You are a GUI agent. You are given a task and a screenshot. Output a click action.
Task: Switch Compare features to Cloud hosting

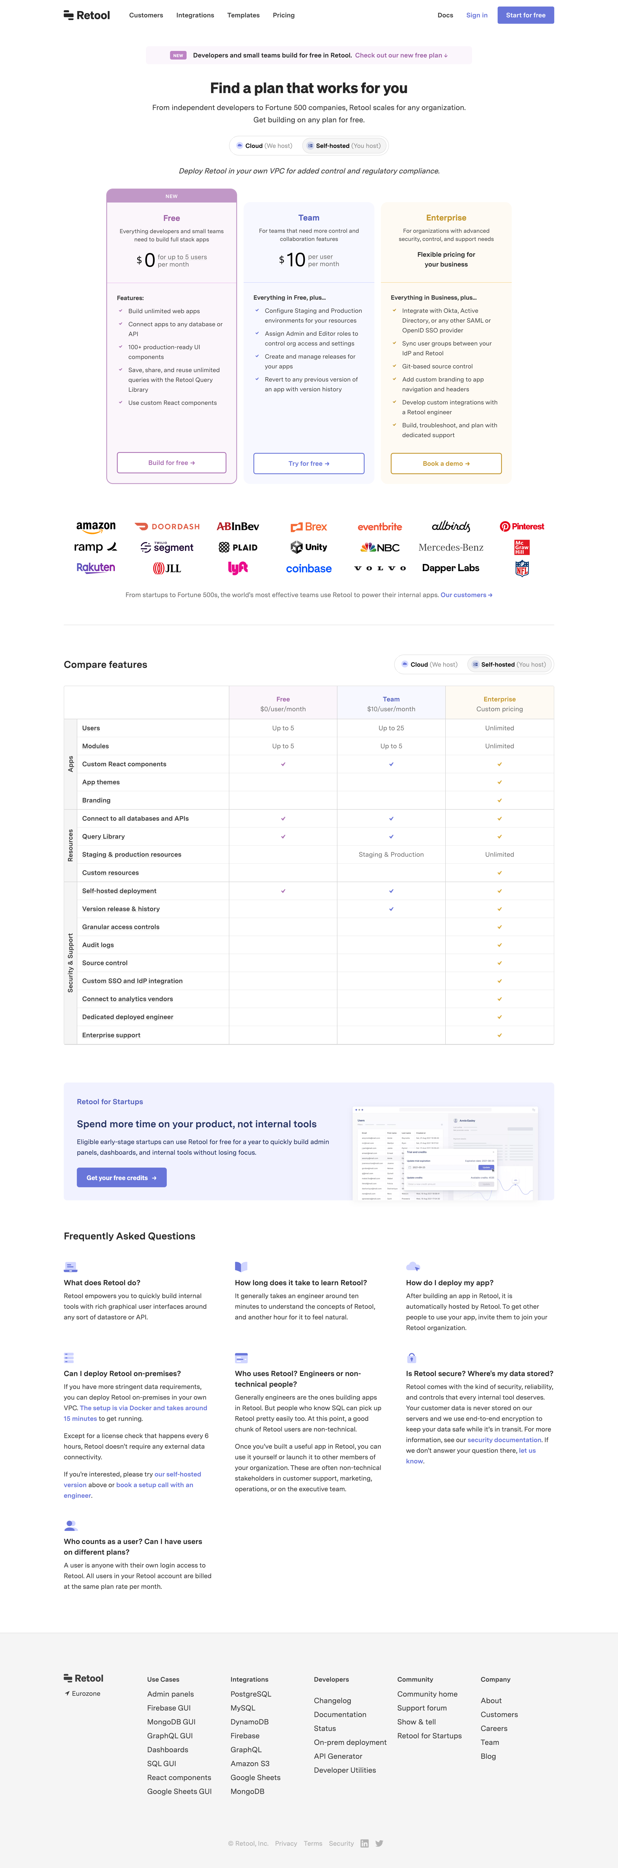pos(430,664)
